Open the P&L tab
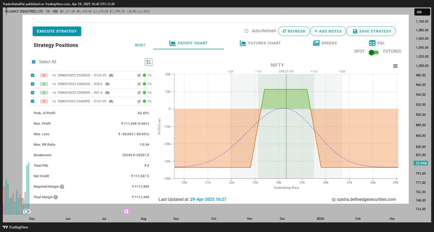The height and width of the screenshot is (232, 434). (x=377, y=43)
